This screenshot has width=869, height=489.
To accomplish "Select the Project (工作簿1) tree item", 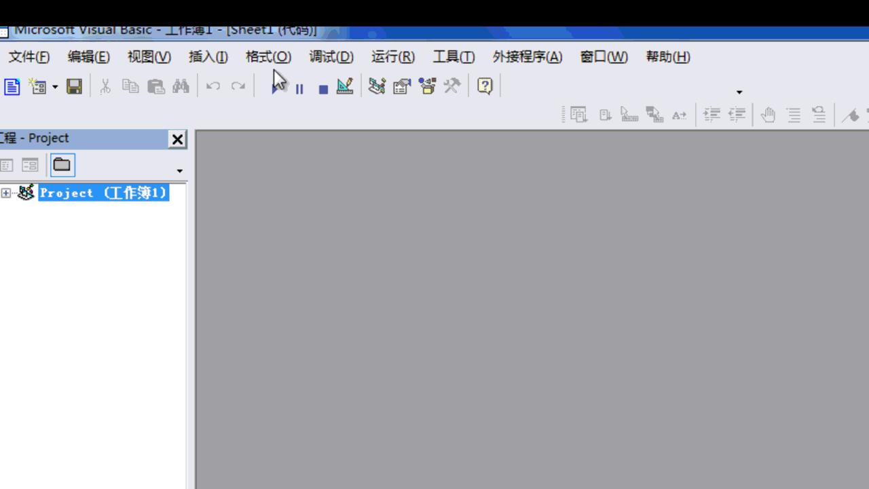I will coord(102,193).
